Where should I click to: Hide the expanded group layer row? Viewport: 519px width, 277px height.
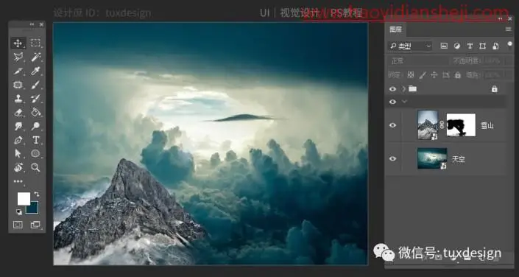click(392, 102)
